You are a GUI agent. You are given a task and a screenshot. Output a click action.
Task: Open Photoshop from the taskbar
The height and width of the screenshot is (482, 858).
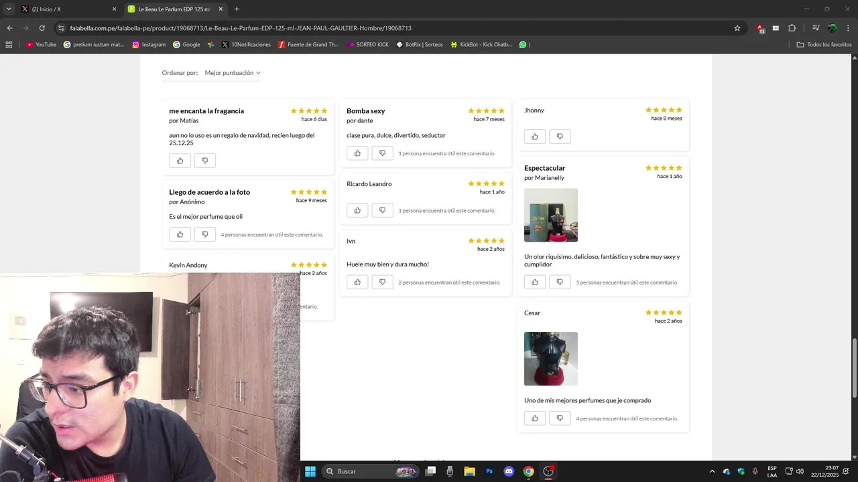(x=489, y=471)
